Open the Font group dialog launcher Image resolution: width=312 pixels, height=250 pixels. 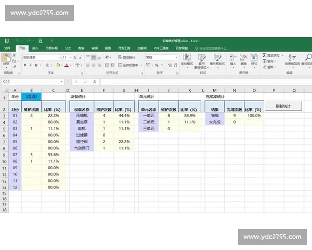coord(82,73)
